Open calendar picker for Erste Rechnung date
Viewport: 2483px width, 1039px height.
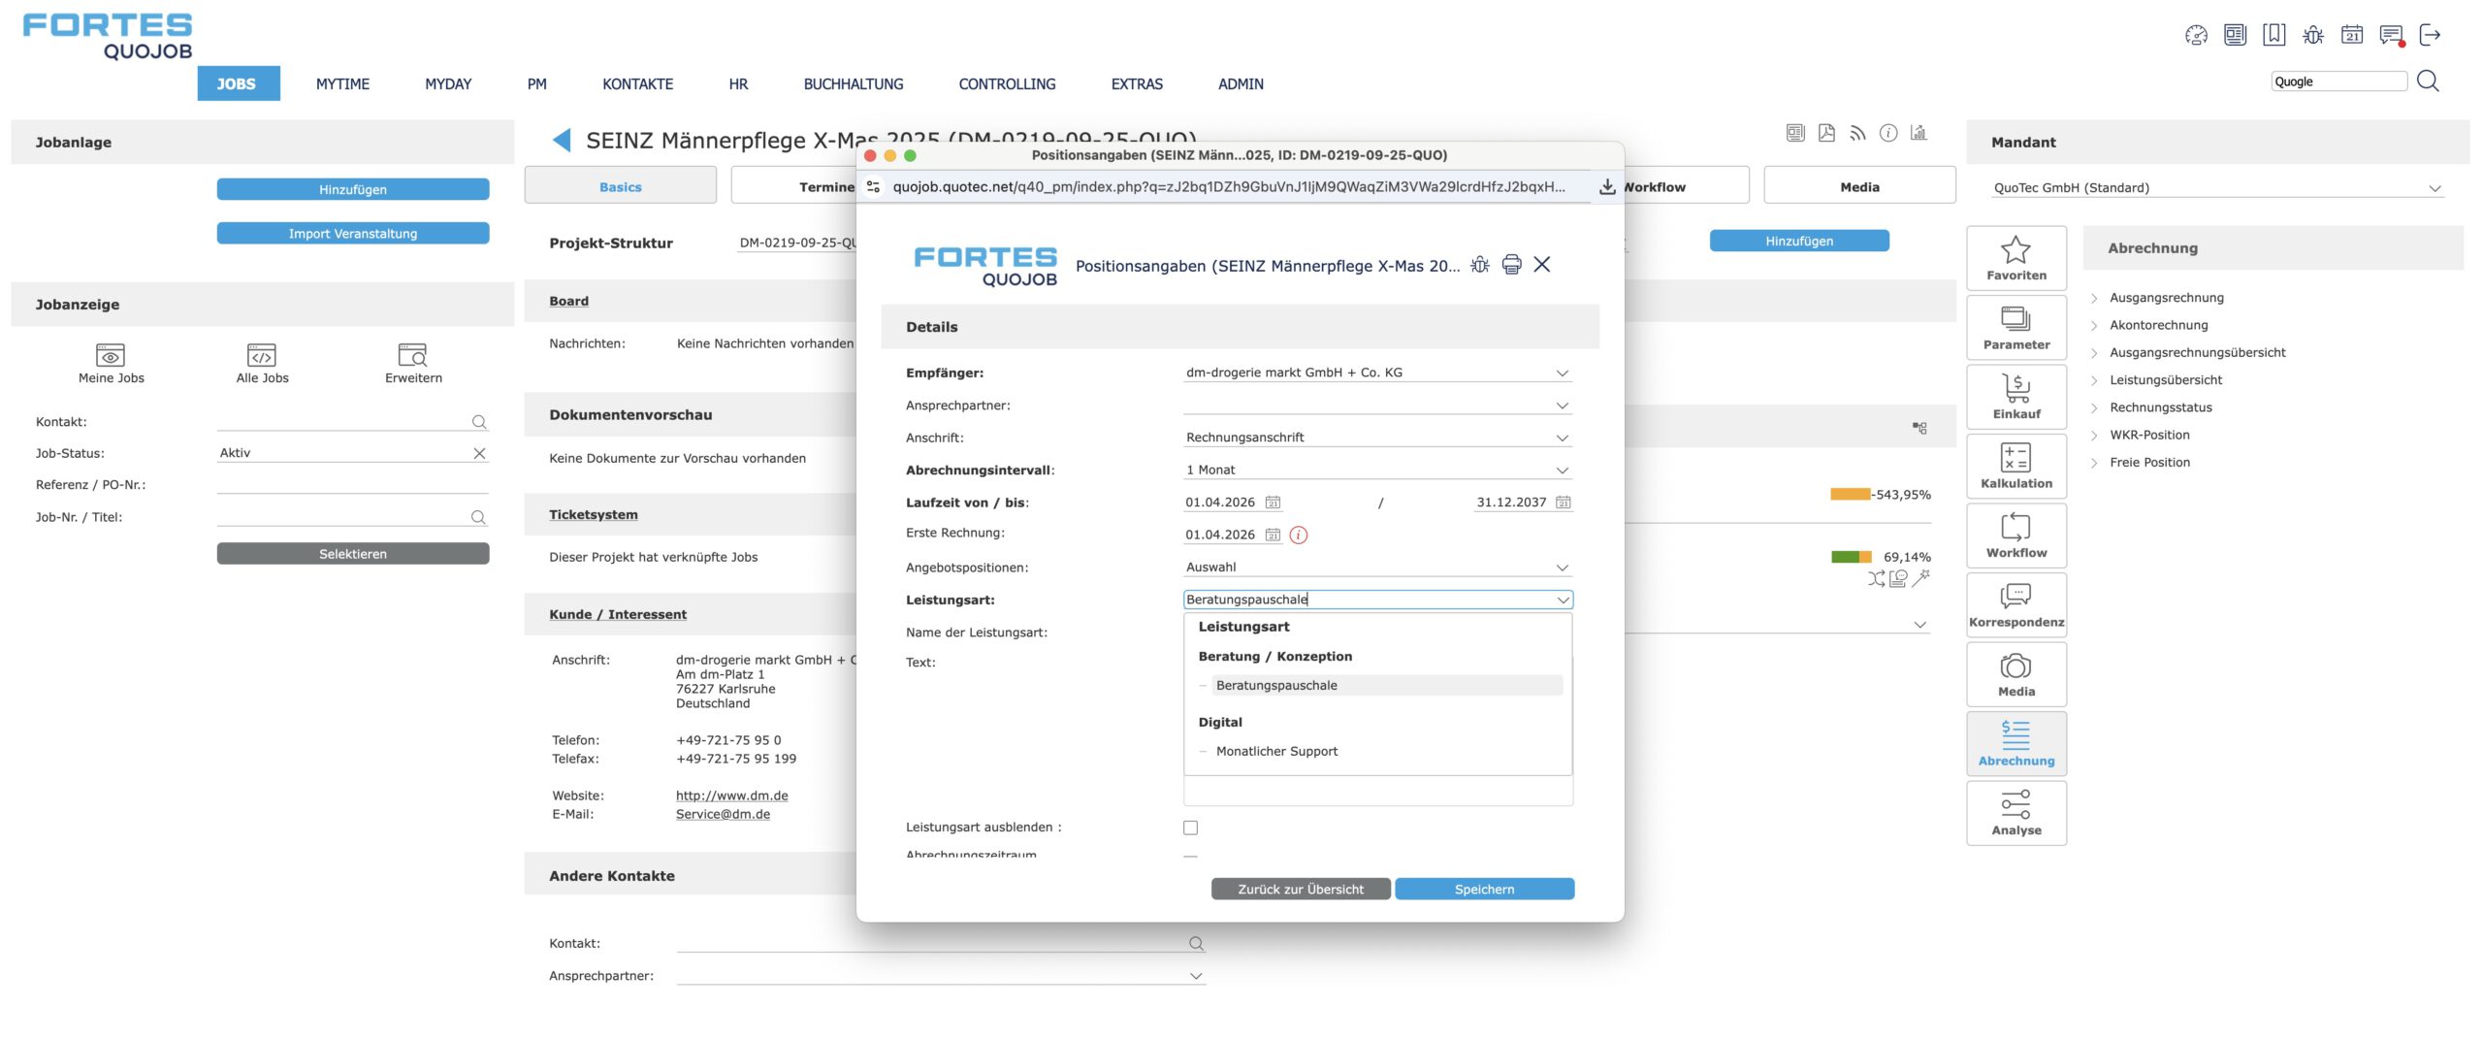click(1273, 535)
